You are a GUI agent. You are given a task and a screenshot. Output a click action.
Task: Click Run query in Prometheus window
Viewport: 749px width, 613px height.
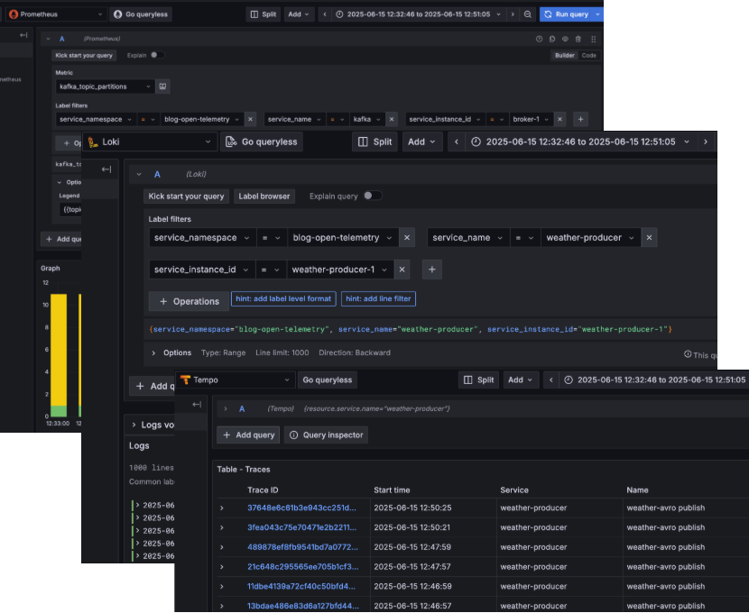point(567,14)
